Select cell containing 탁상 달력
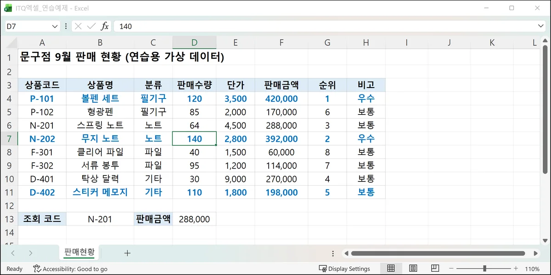The image size is (551, 275). pos(100,179)
